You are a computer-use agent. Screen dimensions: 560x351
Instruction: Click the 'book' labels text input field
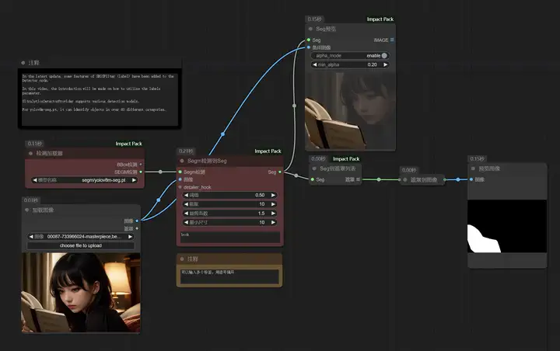pyautogui.click(x=230, y=237)
